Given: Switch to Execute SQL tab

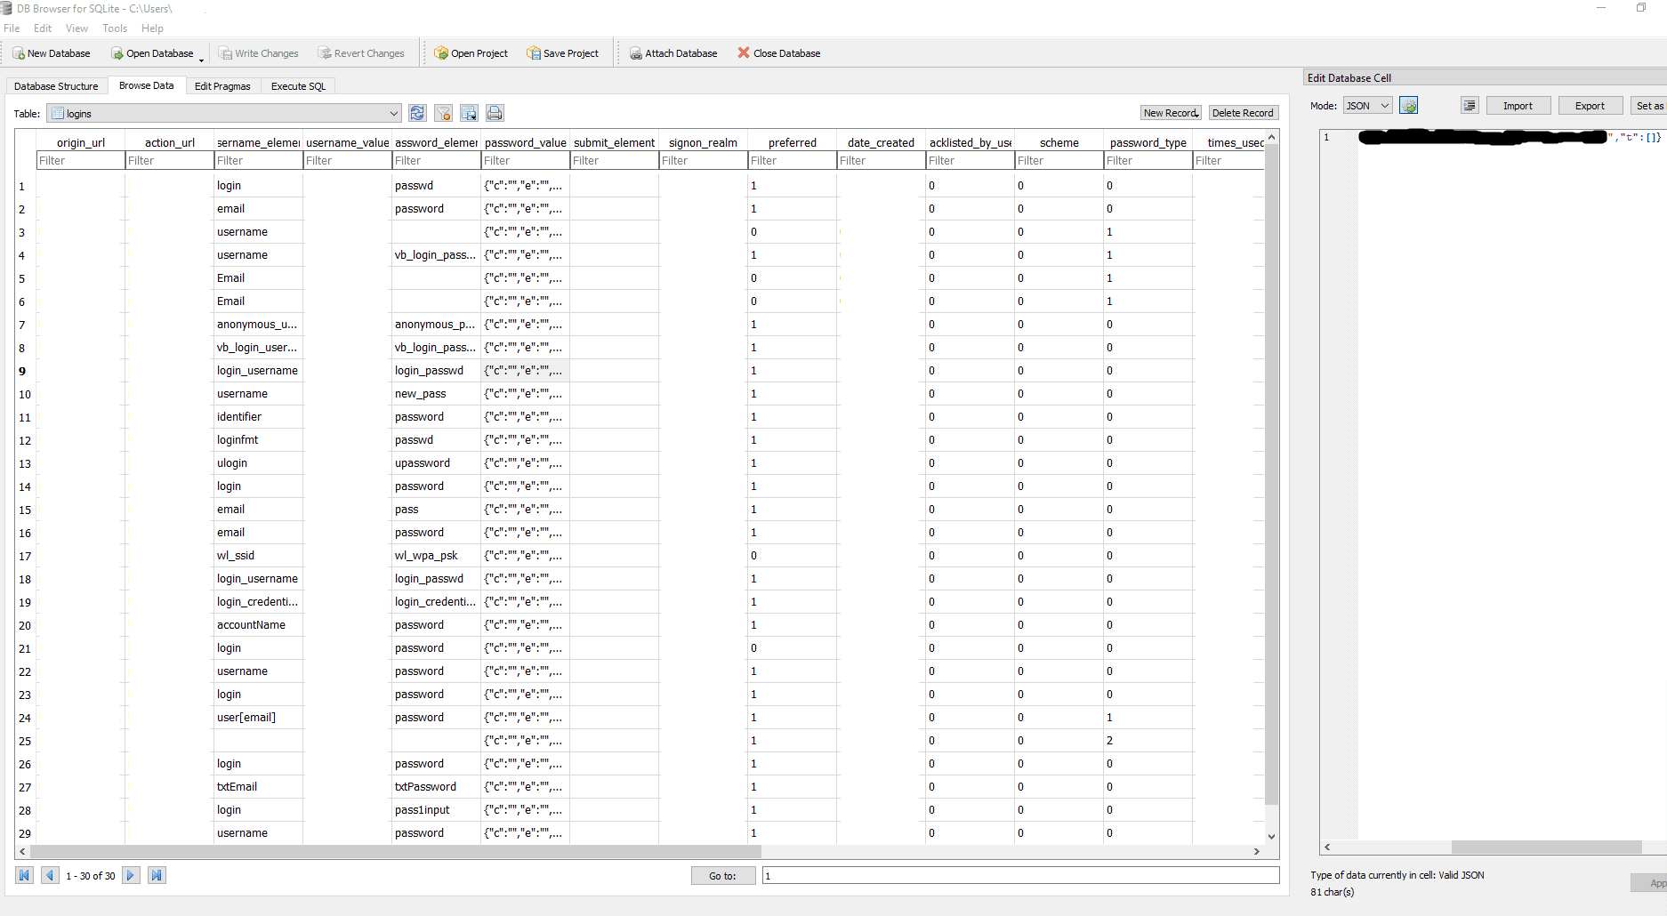Looking at the screenshot, I should point(298,86).
